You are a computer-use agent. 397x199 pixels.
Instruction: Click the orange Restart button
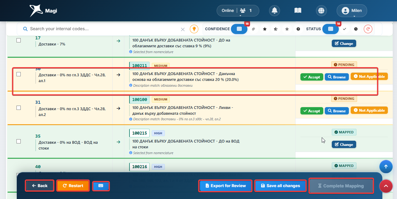point(73,186)
